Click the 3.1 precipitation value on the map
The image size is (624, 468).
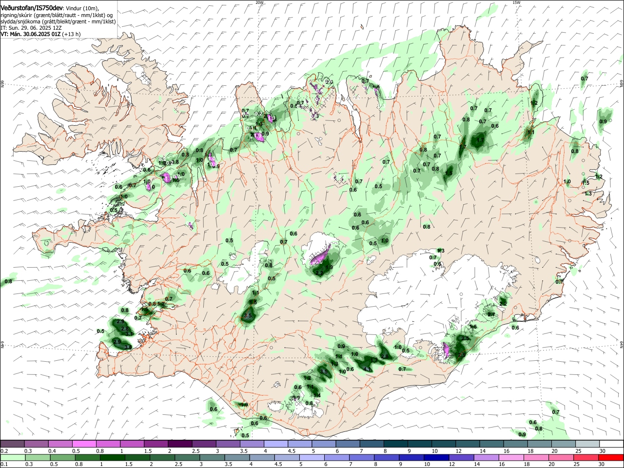[x=130, y=334]
